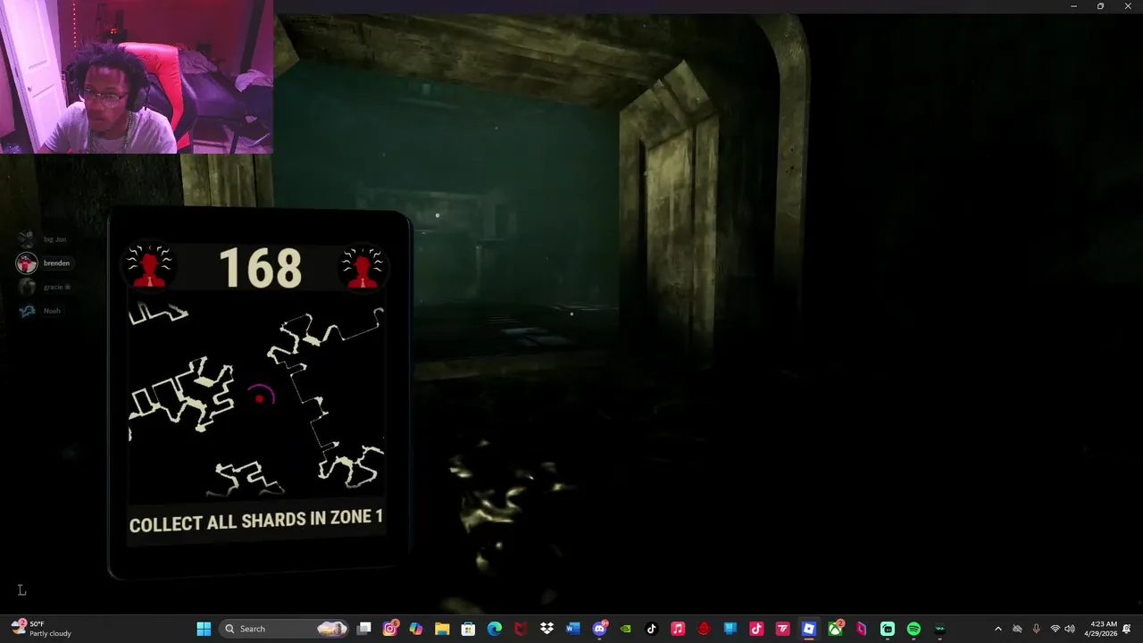The height and width of the screenshot is (643, 1143).
Task: Open Instagram from the taskbar
Action: pos(390,629)
